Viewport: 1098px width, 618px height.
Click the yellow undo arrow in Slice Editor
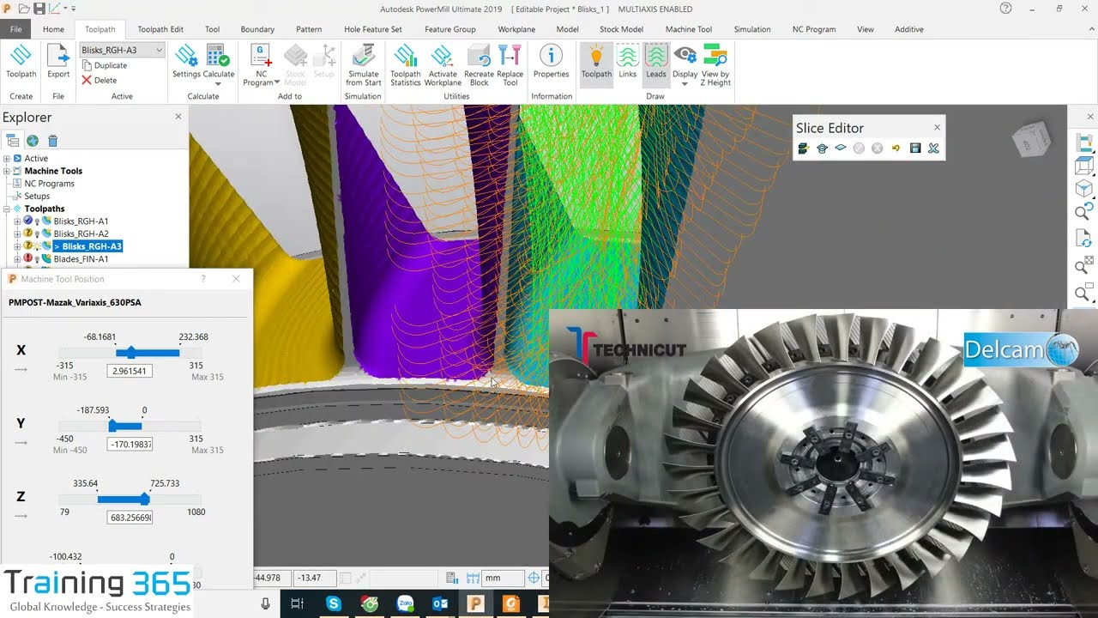pos(896,148)
